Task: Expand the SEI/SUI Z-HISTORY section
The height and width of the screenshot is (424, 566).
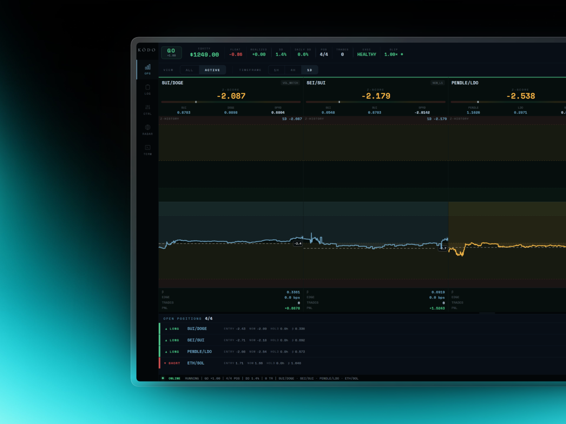Action: click(315, 119)
